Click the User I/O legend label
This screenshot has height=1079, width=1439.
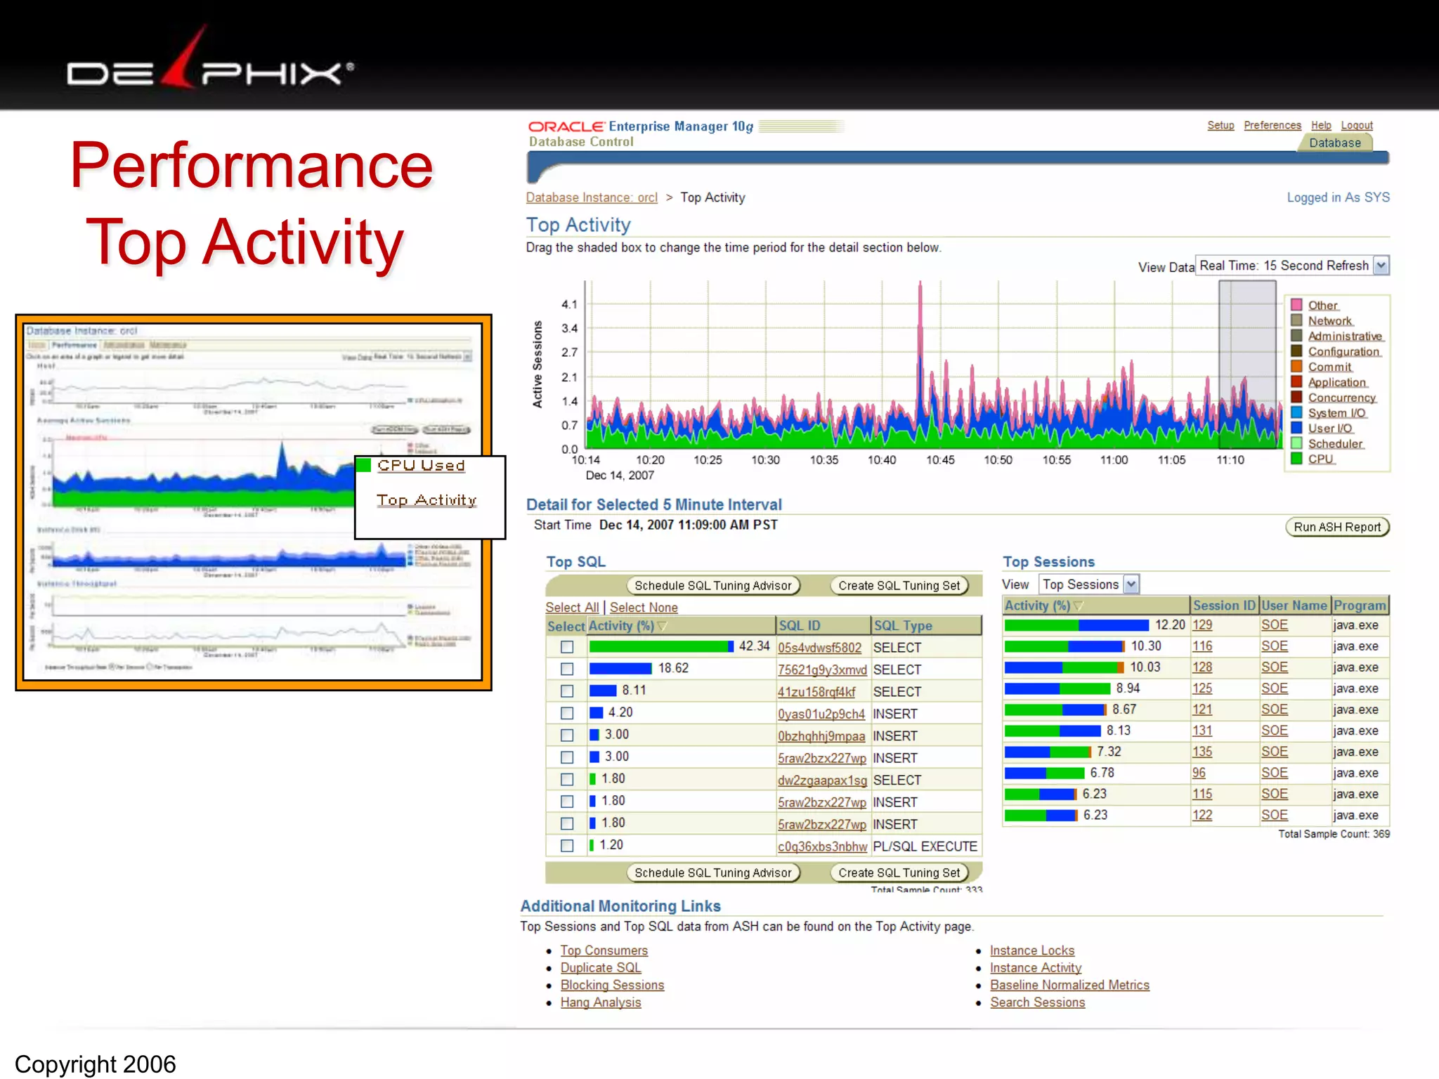point(1329,429)
